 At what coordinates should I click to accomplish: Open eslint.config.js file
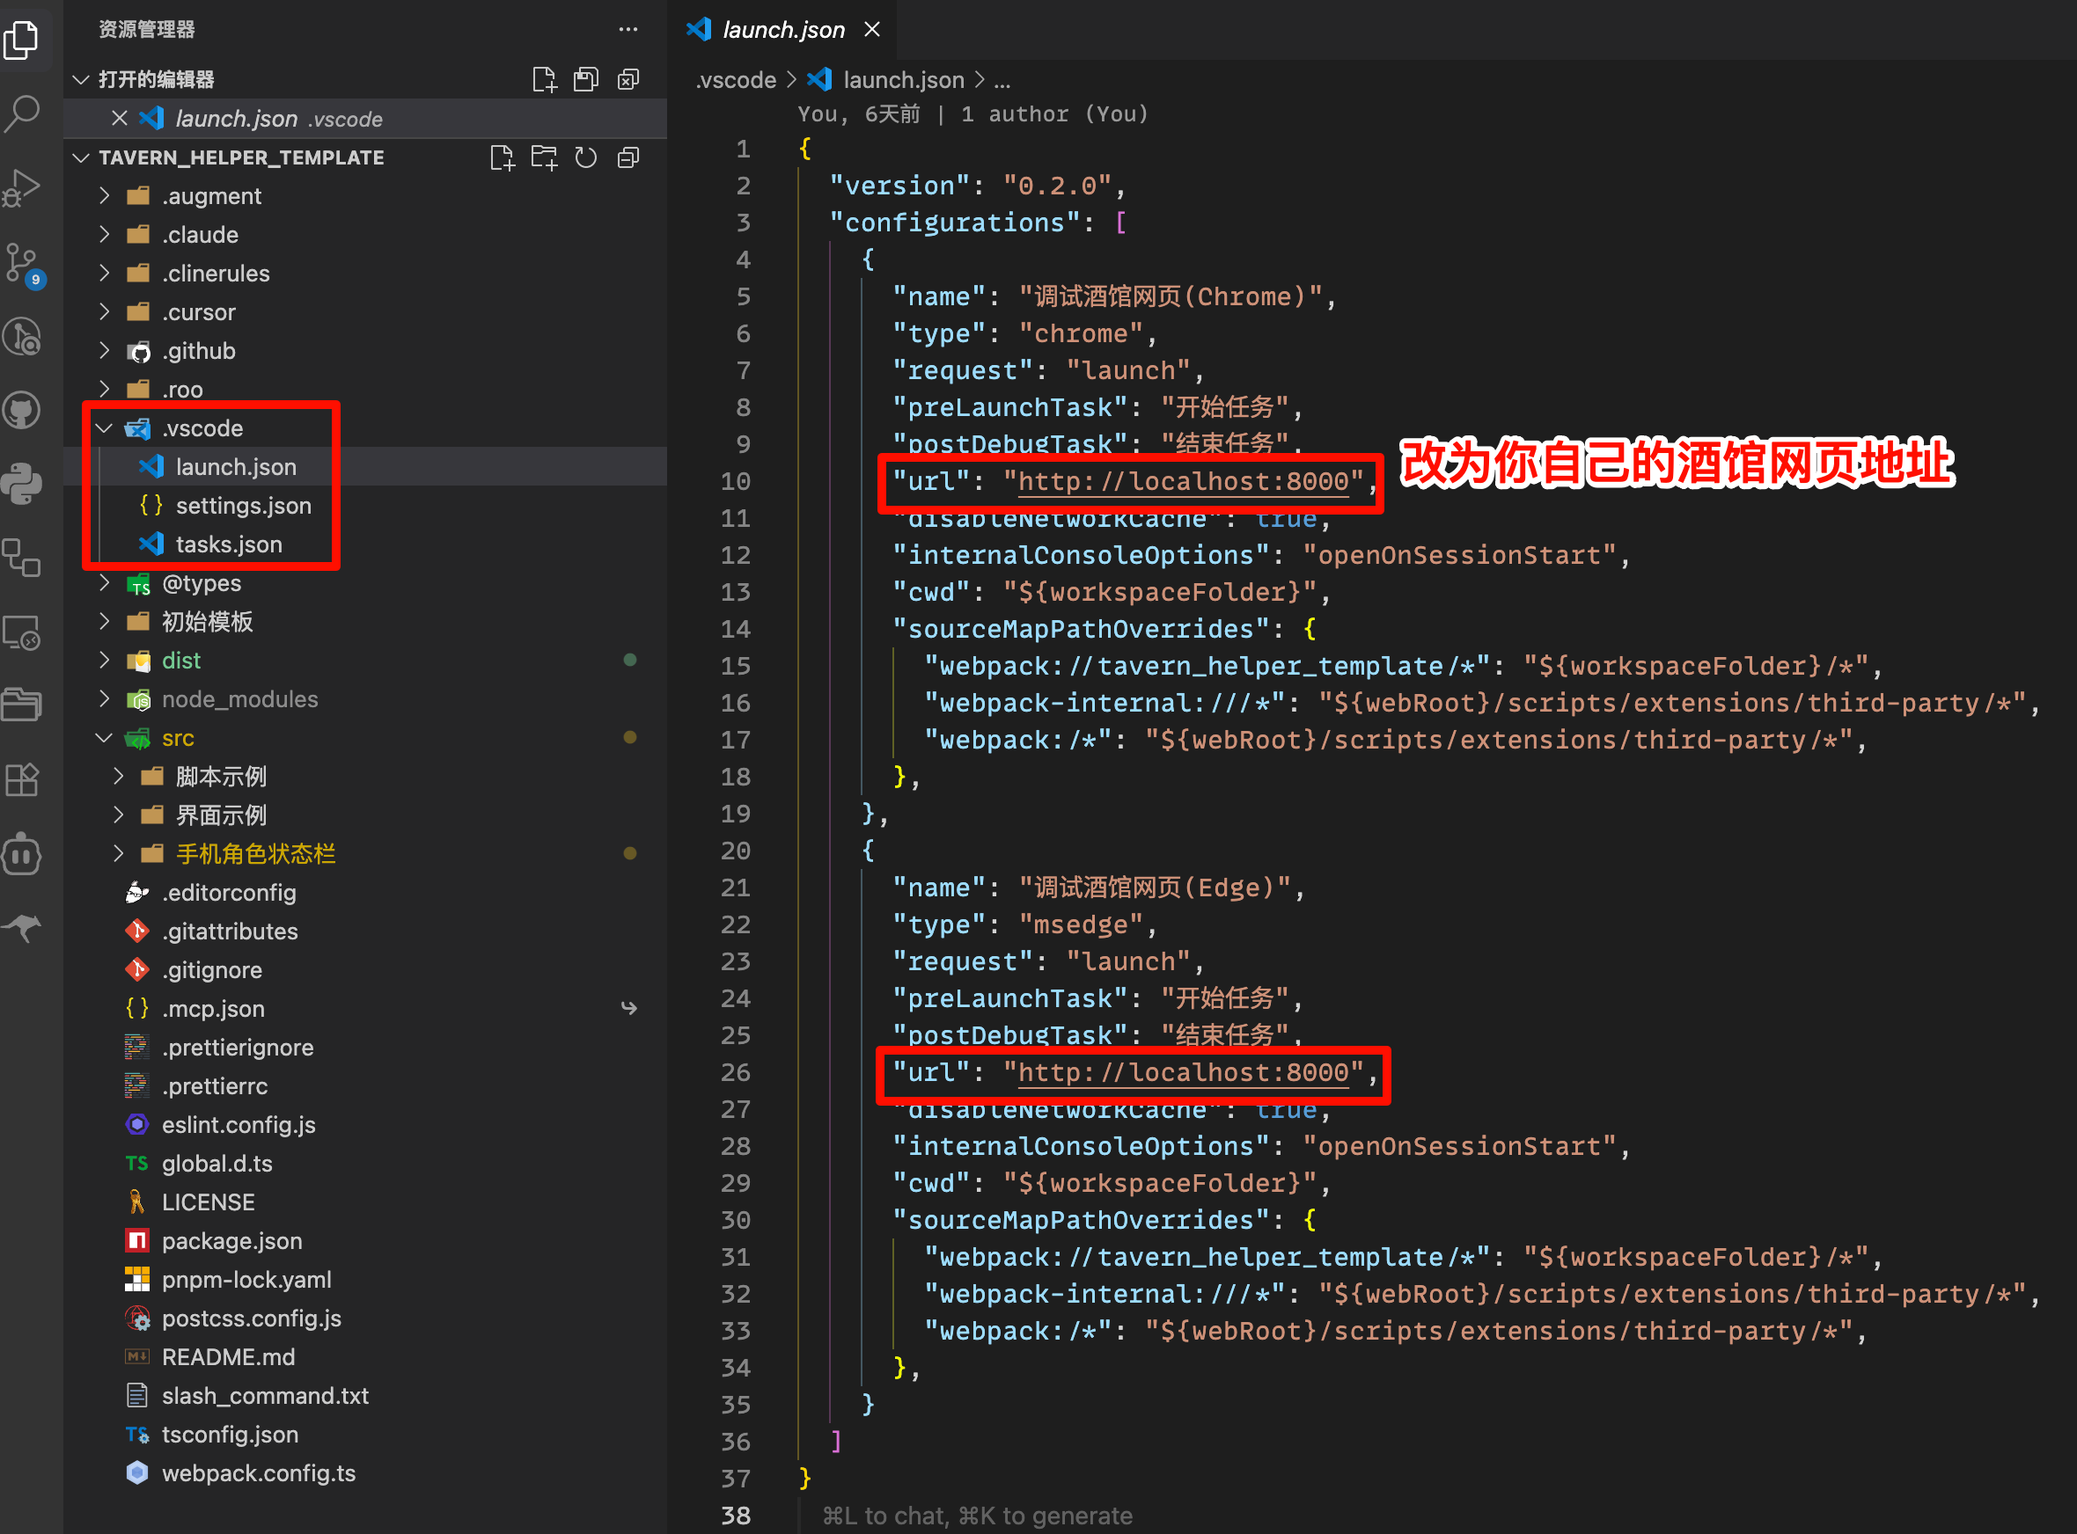click(365, 1125)
